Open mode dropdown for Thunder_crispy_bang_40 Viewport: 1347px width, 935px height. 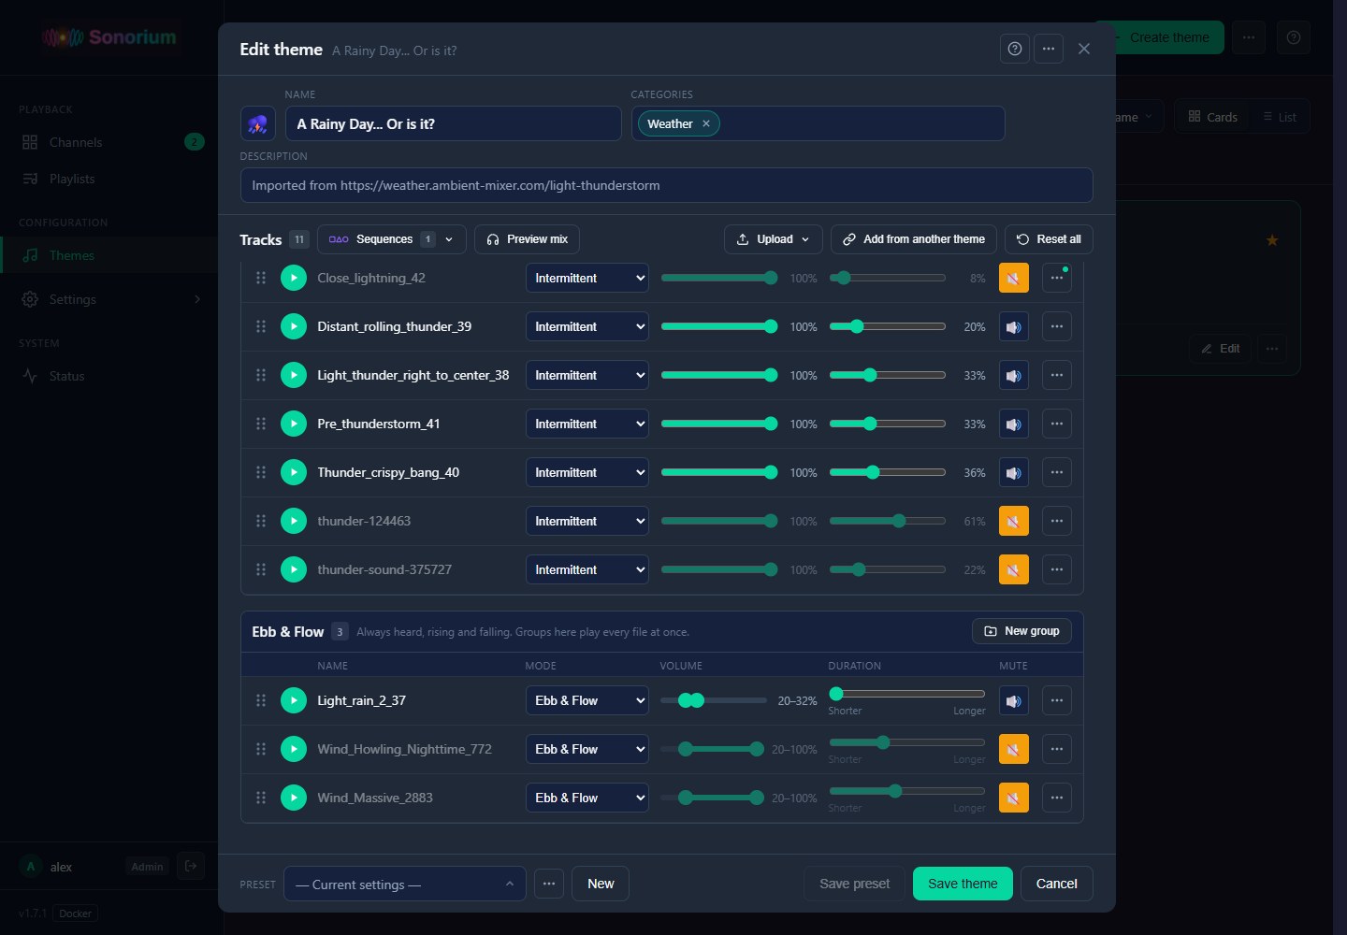[587, 472]
